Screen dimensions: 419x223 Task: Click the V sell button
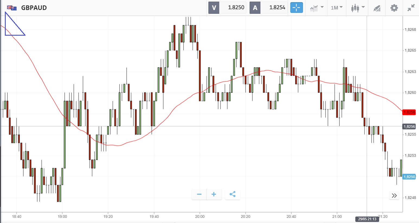pos(214,8)
